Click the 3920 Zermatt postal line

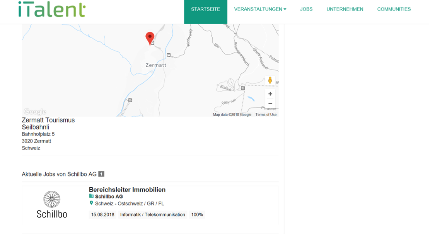click(x=36, y=141)
